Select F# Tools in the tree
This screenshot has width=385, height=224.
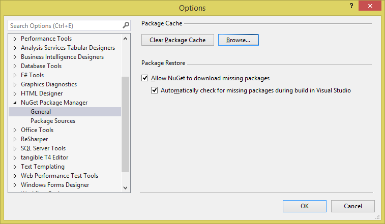click(x=32, y=75)
